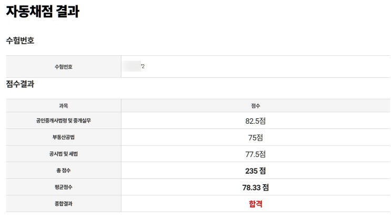Click the 자동채점 결과 page title
The image size is (391, 220).
[x=43, y=12]
